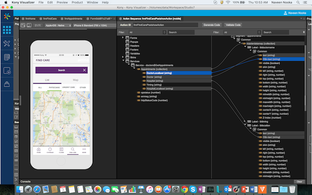Open Finder from the dock
This screenshot has height=195, width=312.
tap(20, 189)
